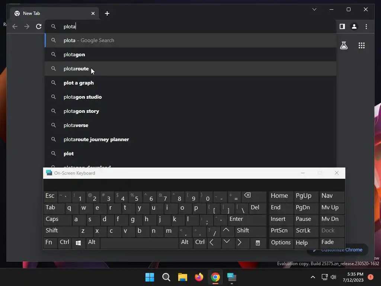This screenshot has width=381, height=286.
Task: Toggle the right Shift key
Action: 250,231
